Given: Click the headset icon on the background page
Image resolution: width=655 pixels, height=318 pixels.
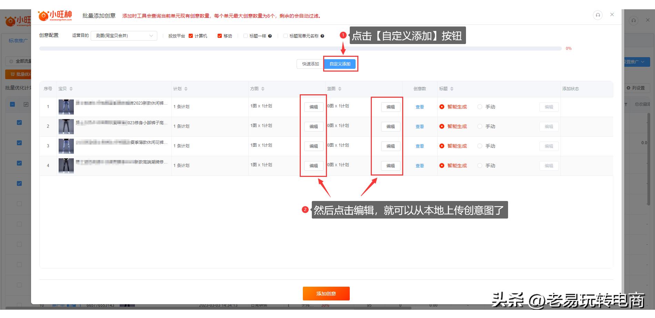Looking at the screenshot, I should click(634, 20).
